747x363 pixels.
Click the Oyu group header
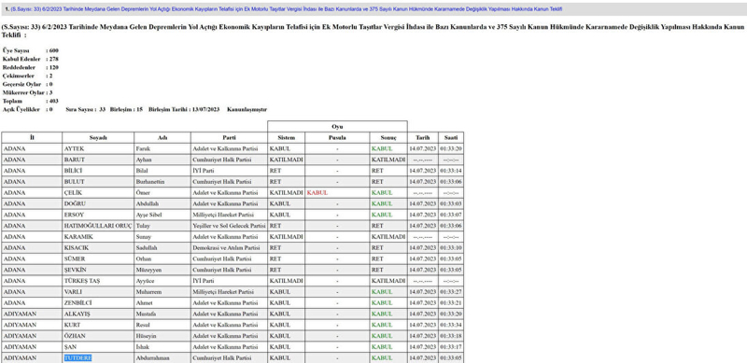click(x=337, y=127)
